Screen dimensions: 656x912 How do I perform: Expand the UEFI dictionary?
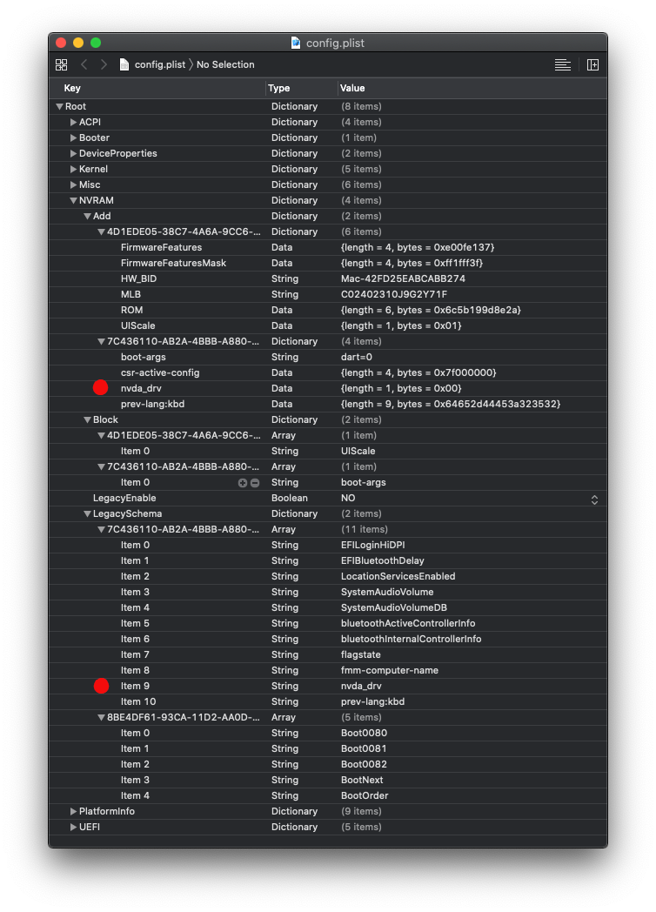pyautogui.click(x=74, y=827)
